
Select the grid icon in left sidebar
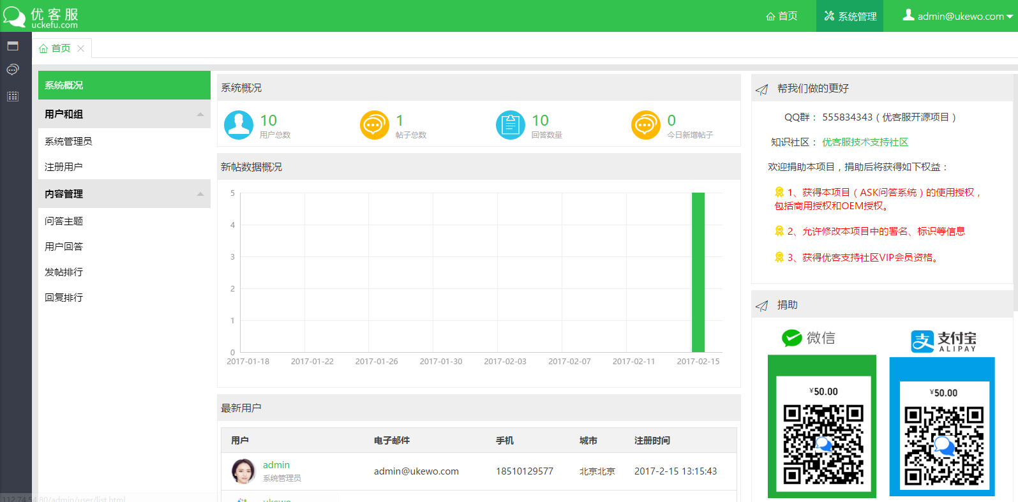[13, 96]
